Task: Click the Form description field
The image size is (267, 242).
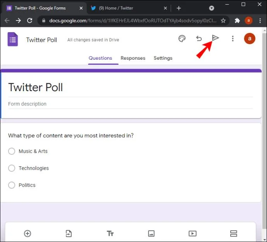Action: [130, 104]
